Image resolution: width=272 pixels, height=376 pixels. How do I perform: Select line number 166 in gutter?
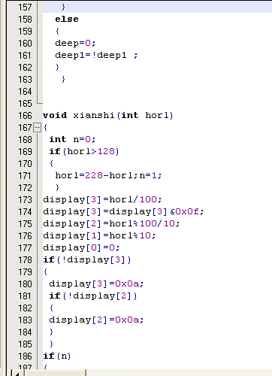25,116
